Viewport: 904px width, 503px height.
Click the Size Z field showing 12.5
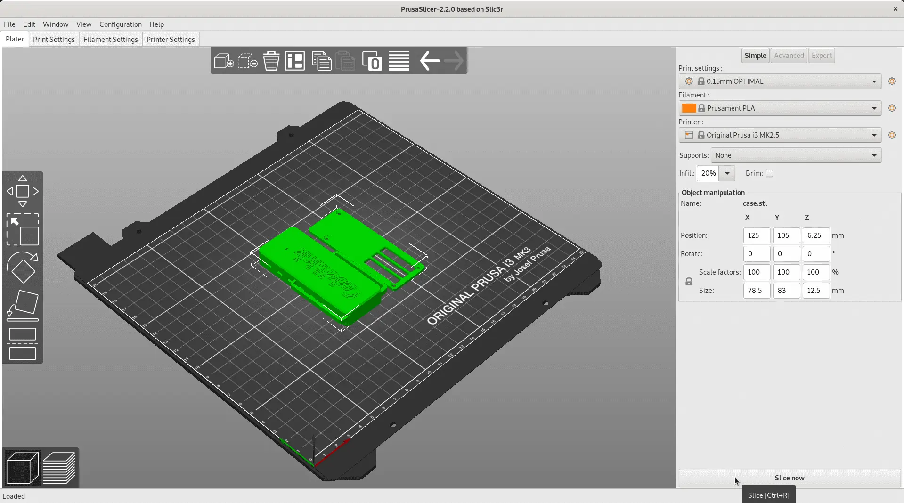point(816,291)
